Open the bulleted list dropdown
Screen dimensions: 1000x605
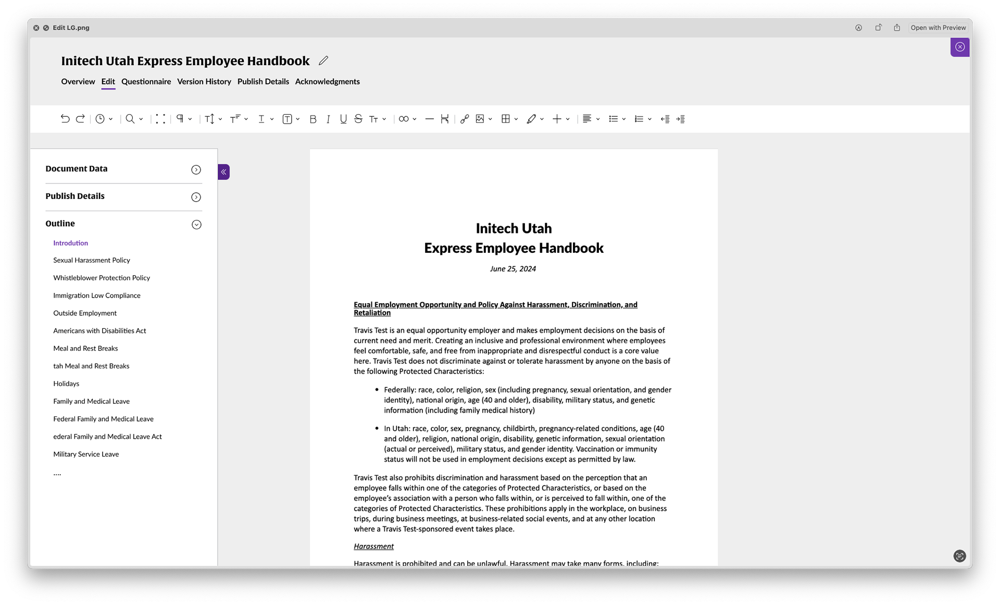tap(624, 119)
